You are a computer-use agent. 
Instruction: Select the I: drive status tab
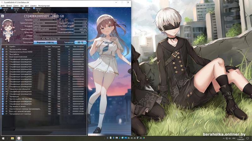tap(27, 10)
